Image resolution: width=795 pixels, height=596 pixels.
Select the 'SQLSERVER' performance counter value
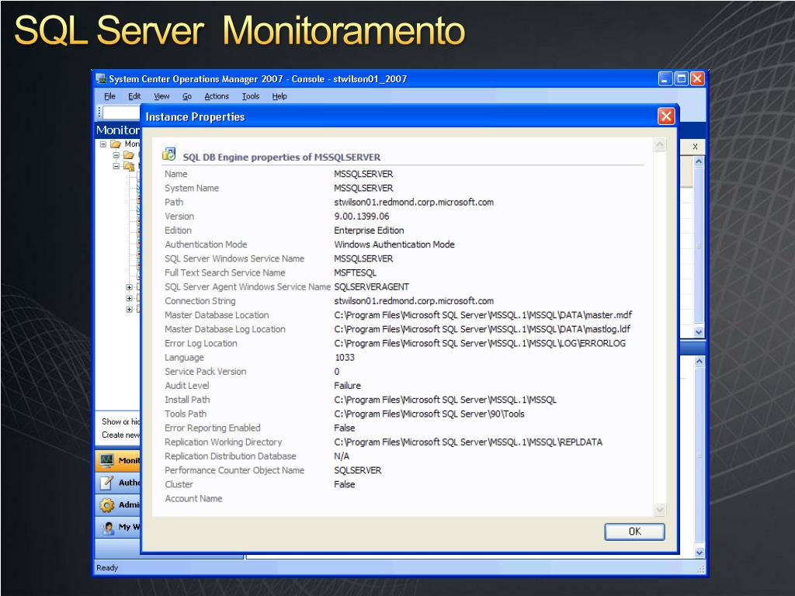pyautogui.click(x=357, y=470)
